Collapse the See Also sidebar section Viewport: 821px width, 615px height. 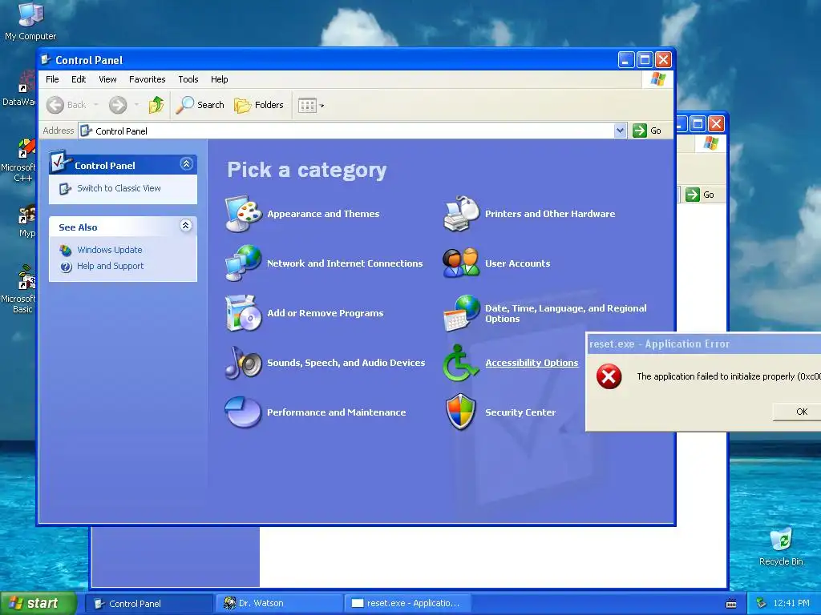pos(186,225)
